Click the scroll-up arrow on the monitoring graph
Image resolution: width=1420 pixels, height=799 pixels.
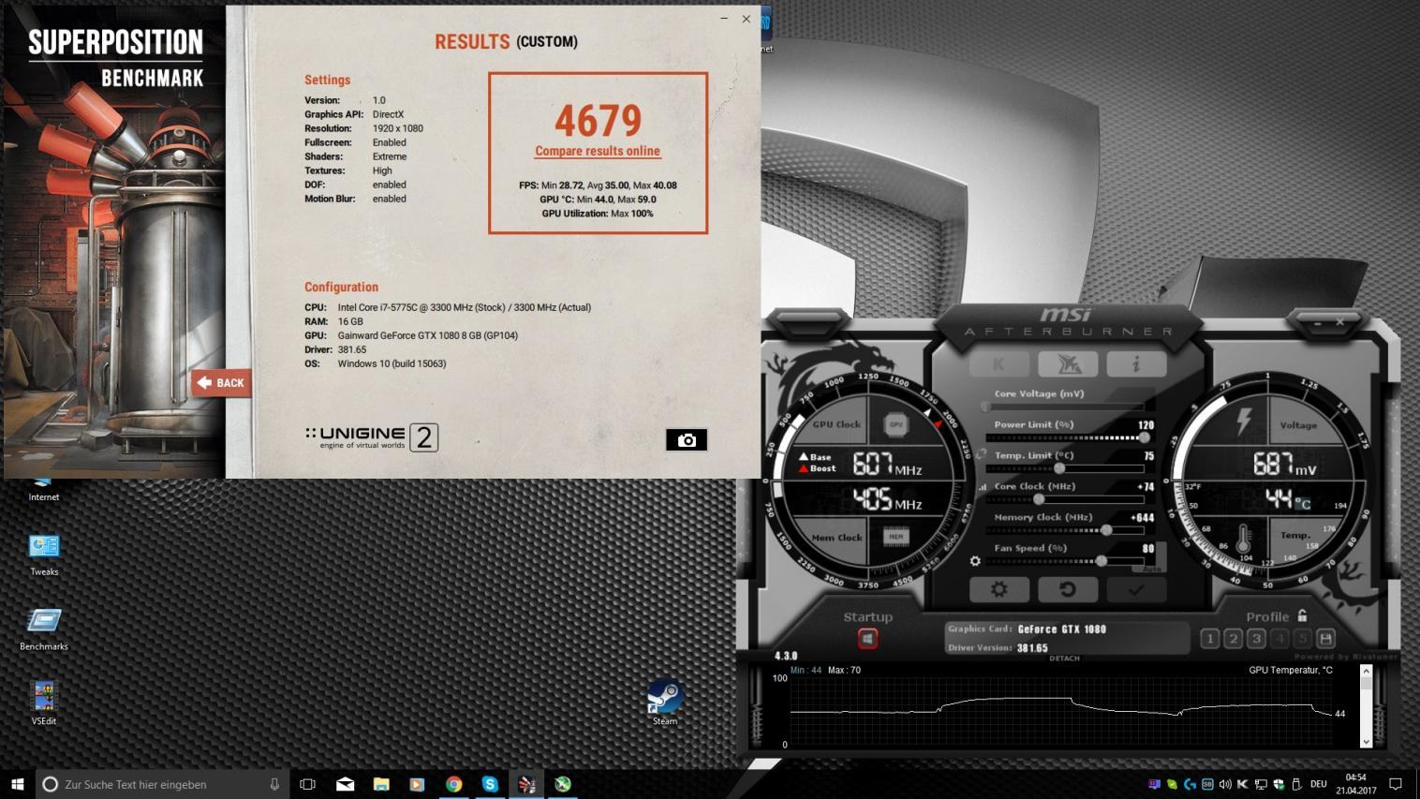coord(1366,671)
